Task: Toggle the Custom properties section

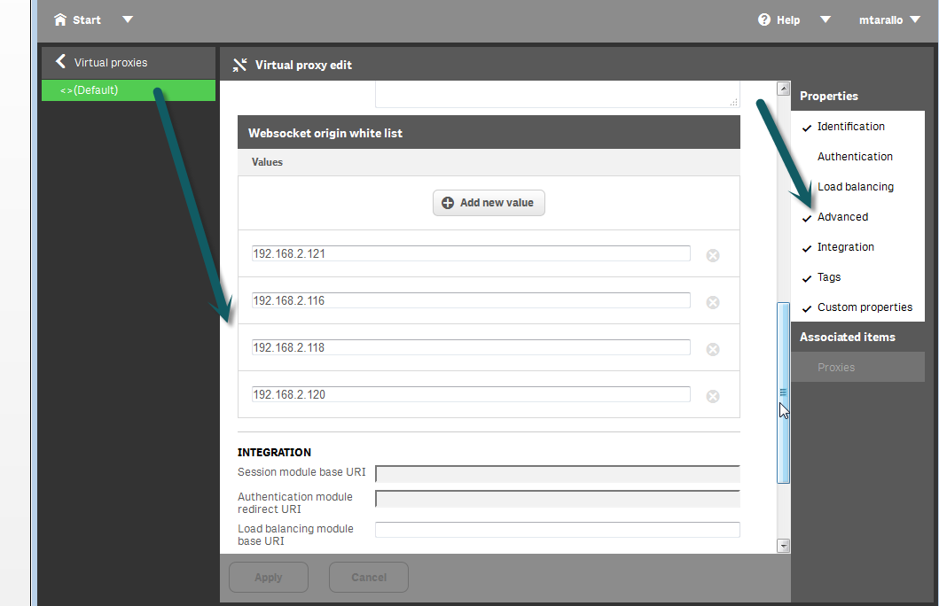Action: 857,307
